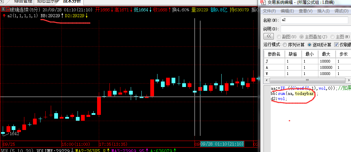The height and width of the screenshot is (152, 351).
Task: Open the 文件(F) menu
Action: 269,11
